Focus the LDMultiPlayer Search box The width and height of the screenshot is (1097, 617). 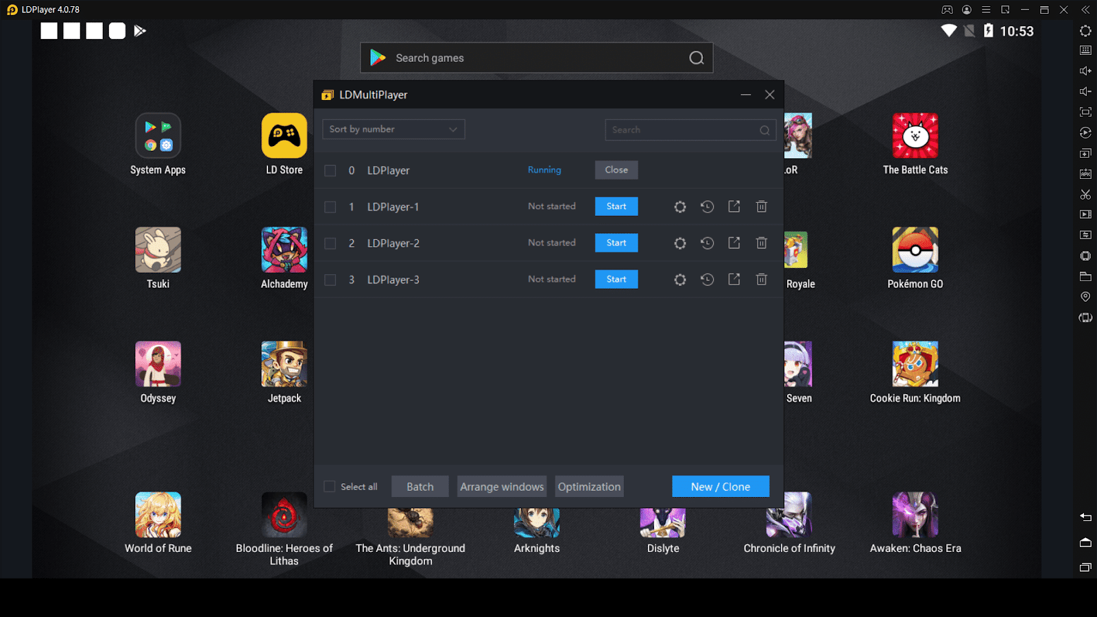point(690,130)
